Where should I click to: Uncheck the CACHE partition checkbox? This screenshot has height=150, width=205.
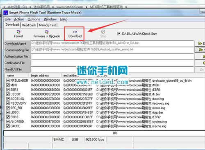click(x=8, y=126)
